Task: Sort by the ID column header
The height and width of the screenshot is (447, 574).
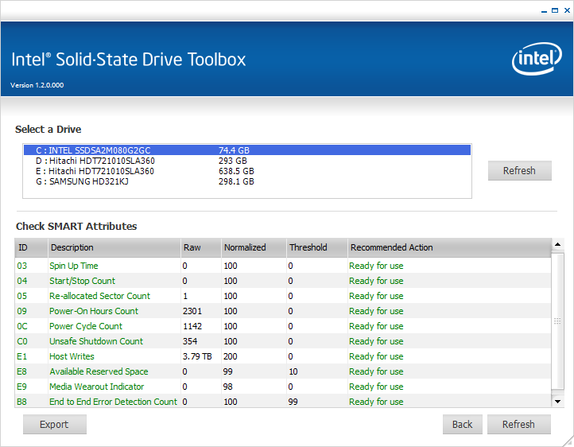Action: (31, 248)
